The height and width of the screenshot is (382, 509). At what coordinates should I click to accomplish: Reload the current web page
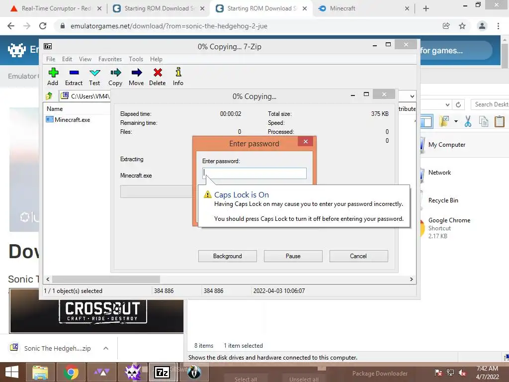point(43,26)
